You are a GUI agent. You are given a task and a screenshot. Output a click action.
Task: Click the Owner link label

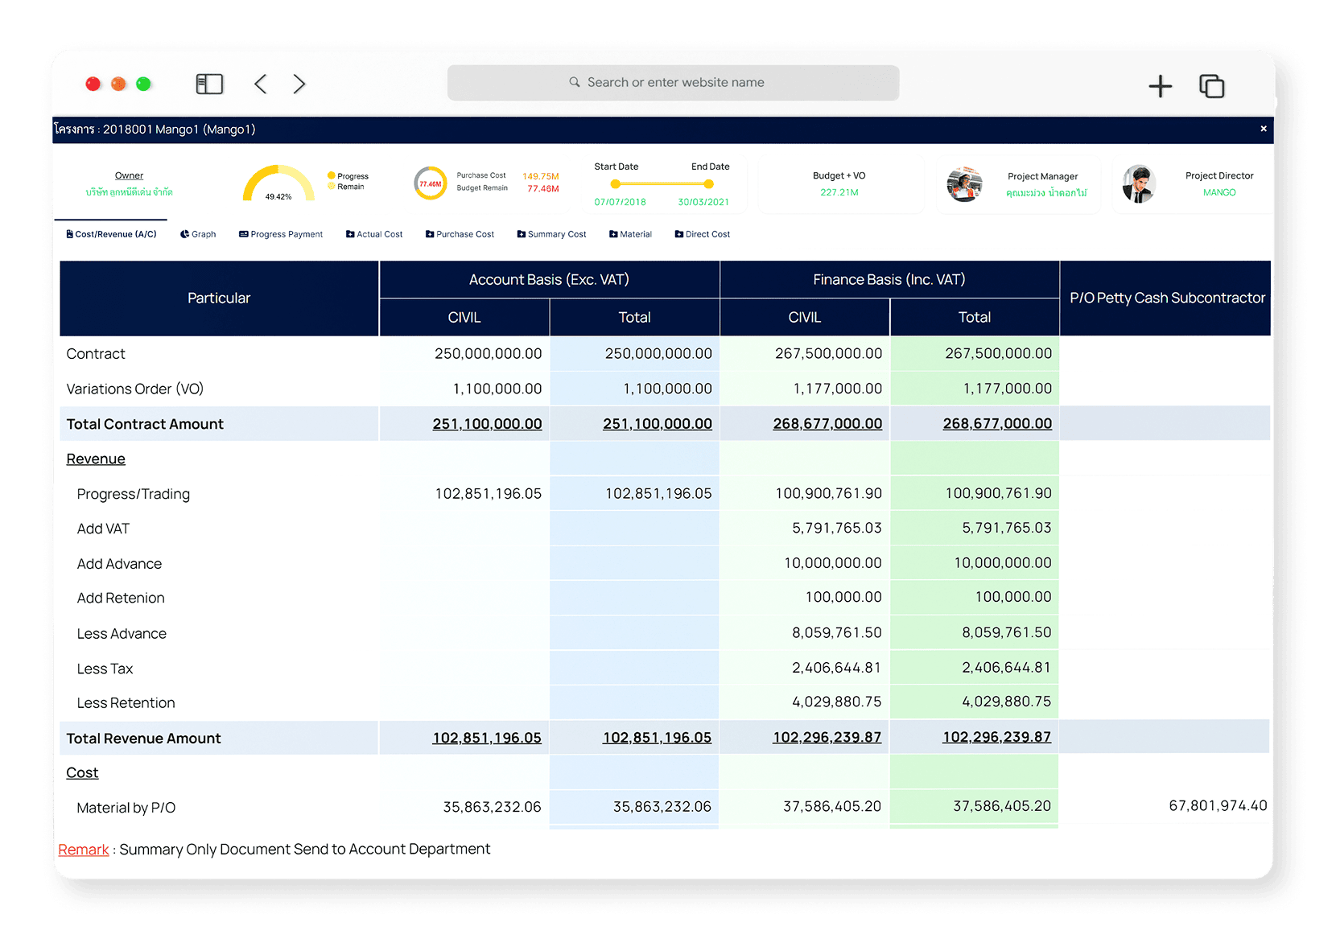[x=129, y=175]
